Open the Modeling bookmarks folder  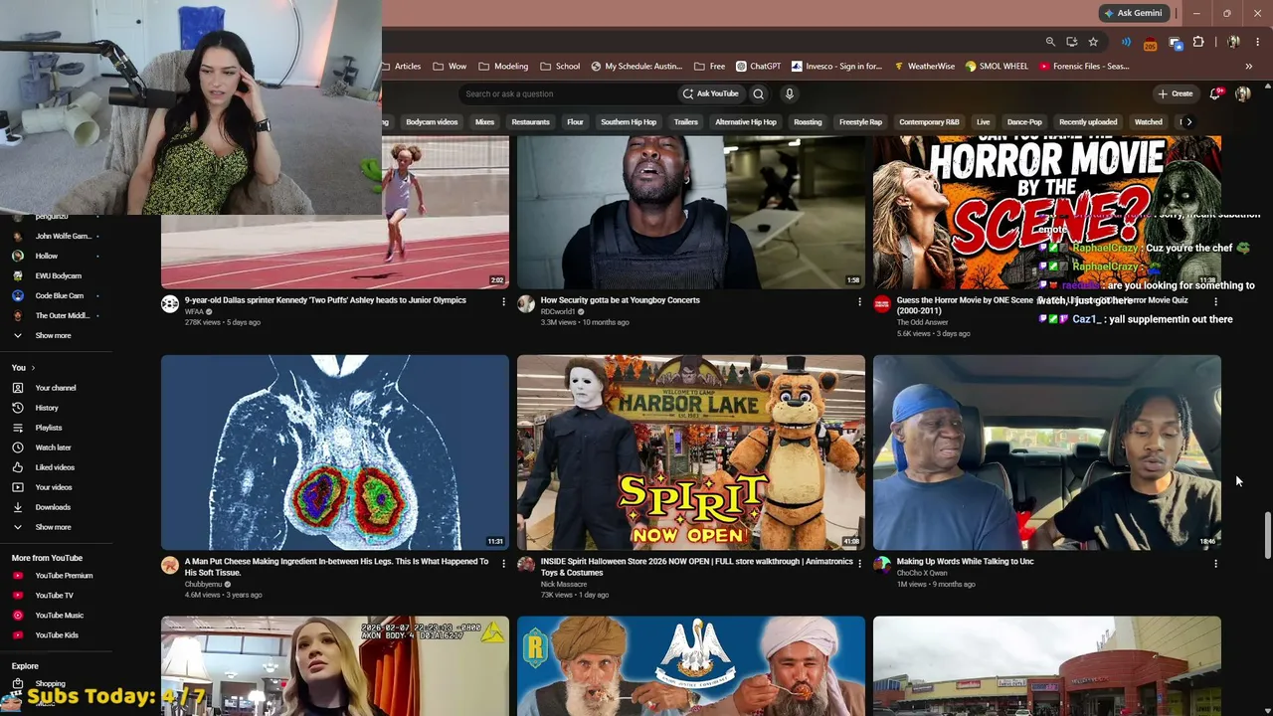(x=503, y=67)
